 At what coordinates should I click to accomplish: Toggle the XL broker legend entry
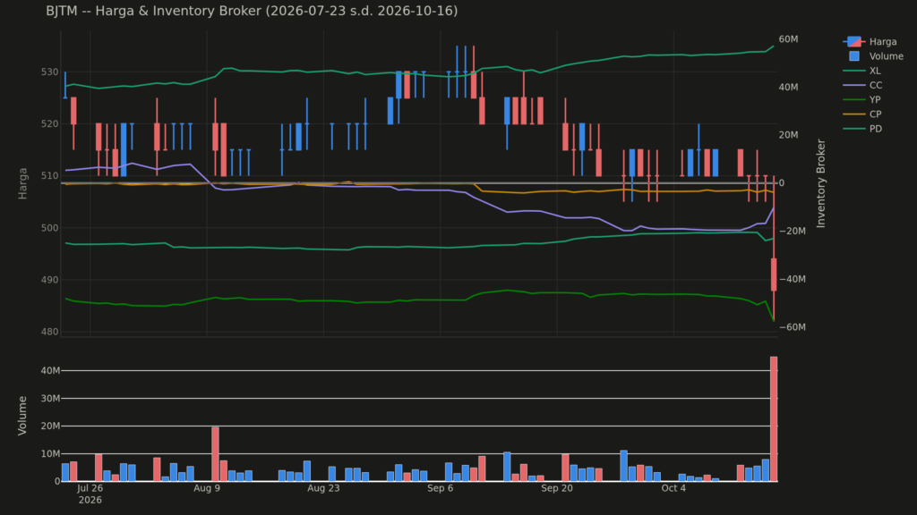862,71
